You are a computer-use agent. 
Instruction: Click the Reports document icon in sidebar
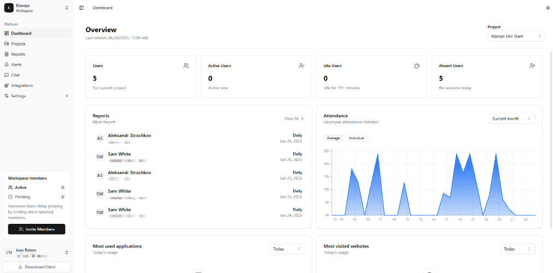tap(7, 54)
